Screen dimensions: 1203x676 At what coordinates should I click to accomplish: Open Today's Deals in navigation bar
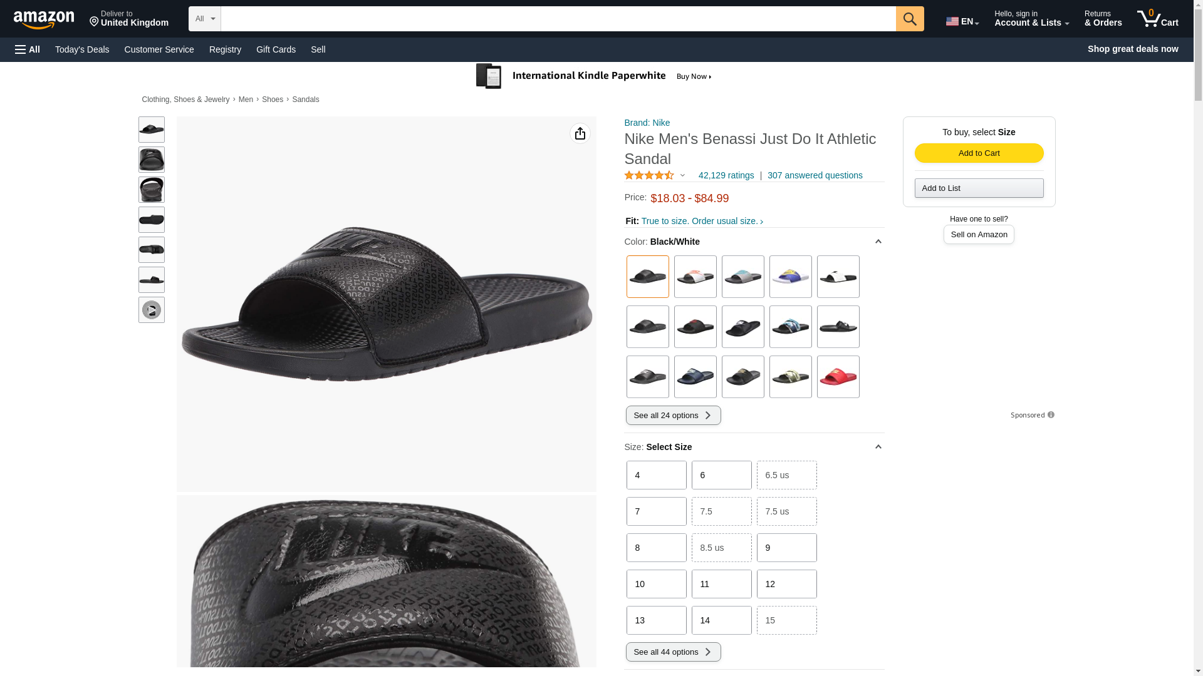pyautogui.click(x=82, y=49)
